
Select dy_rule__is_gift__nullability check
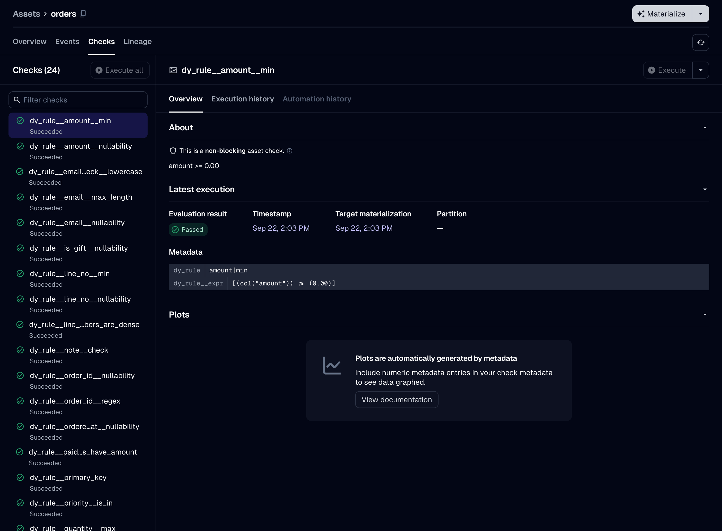78,253
